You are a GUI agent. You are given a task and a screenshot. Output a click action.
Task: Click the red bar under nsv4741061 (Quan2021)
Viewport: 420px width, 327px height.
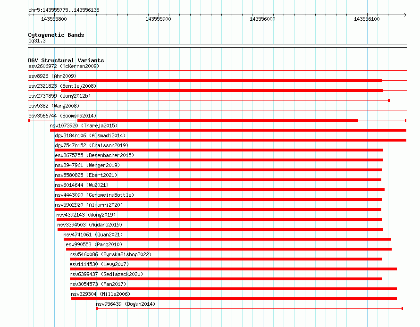pos(227,239)
